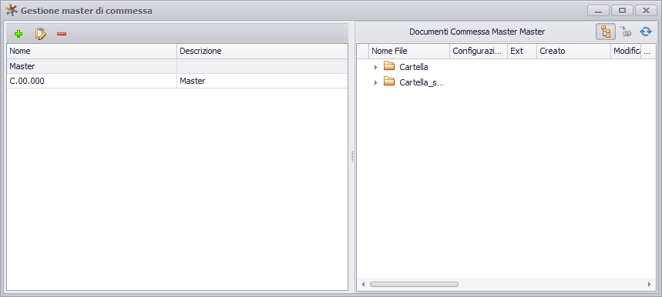
Task: Click the Cartella folder icon
Action: pos(389,66)
